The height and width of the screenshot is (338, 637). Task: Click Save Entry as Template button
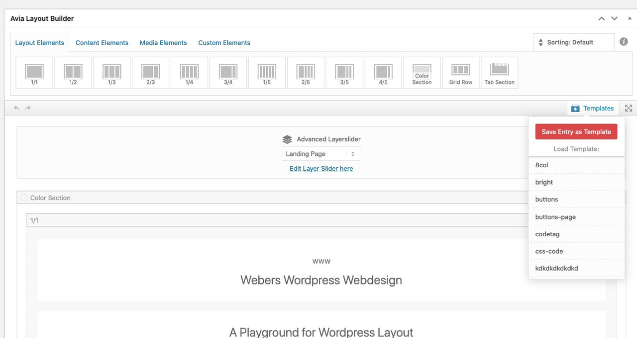point(576,132)
